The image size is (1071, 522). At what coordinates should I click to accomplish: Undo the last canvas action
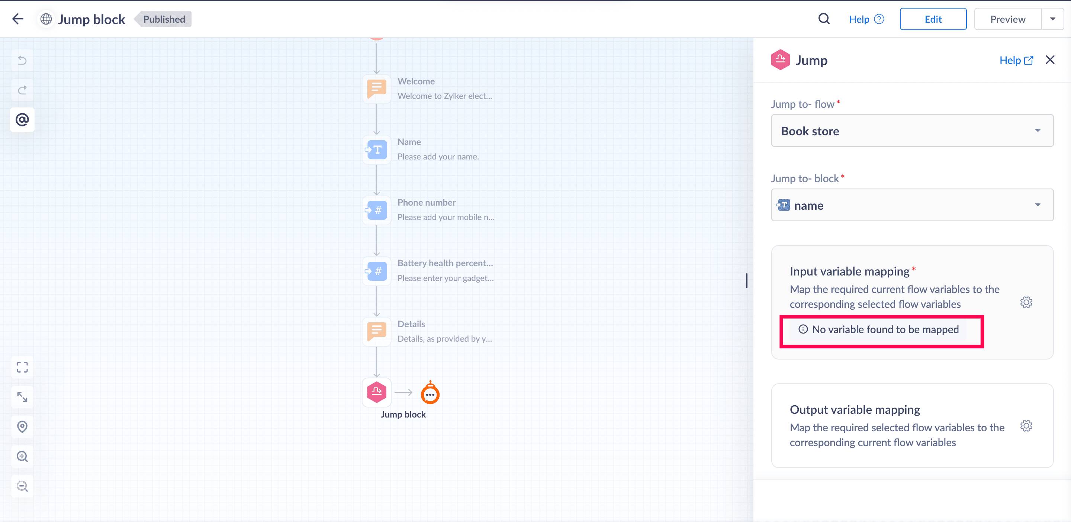[22, 60]
